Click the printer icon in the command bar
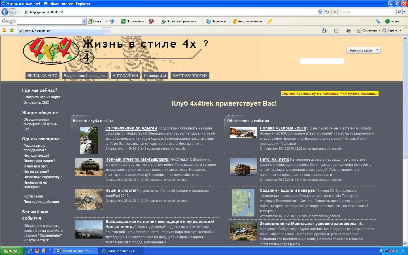This screenshot has height=255, width=408. coord(348,30)
